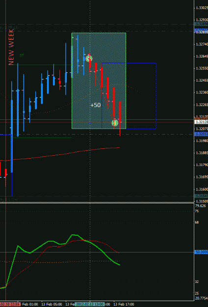Click the 1.32265 price scale label
Image resolution: width=208 pixels, height=307 pixels.
coord(202,105)
